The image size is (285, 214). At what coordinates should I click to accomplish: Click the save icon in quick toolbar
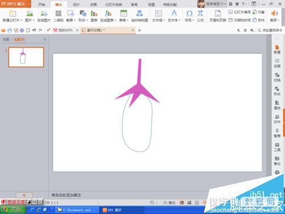coord(10,30)
